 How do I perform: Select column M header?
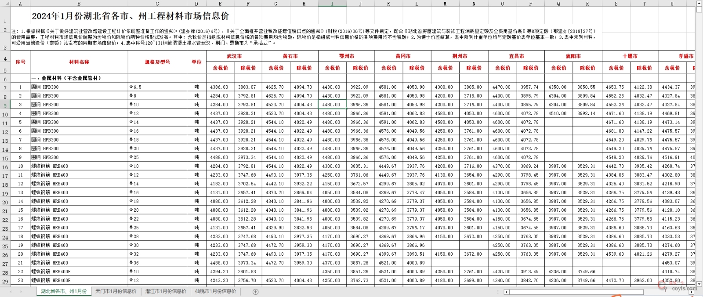445,4
